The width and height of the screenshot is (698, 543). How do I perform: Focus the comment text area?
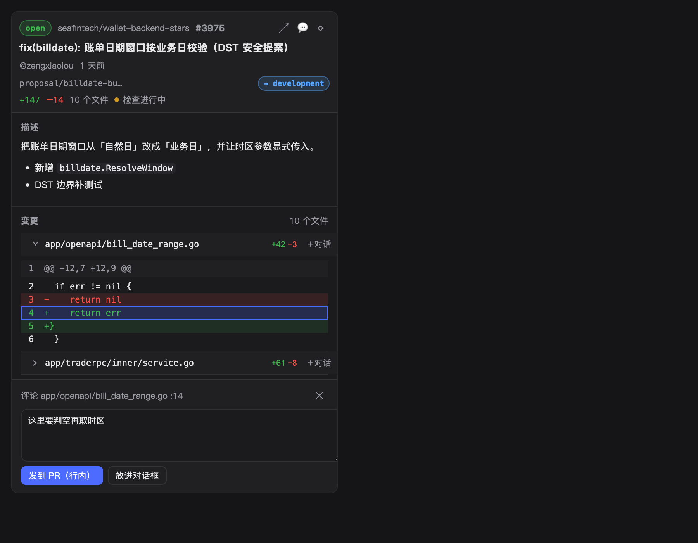(x=179, y=435)
